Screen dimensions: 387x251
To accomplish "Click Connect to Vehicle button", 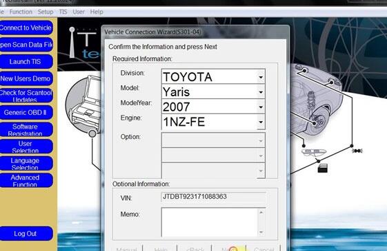I will tap(26, 28).
